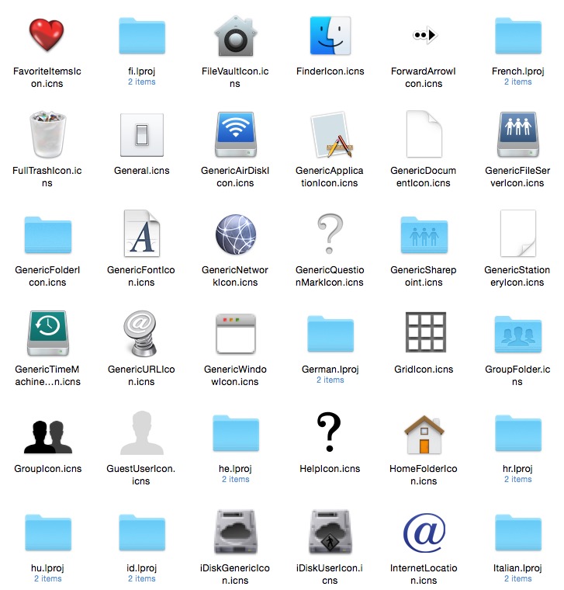Click the GridIcon.icns grid icon
564x590 pixels.
tap(426, 332)
